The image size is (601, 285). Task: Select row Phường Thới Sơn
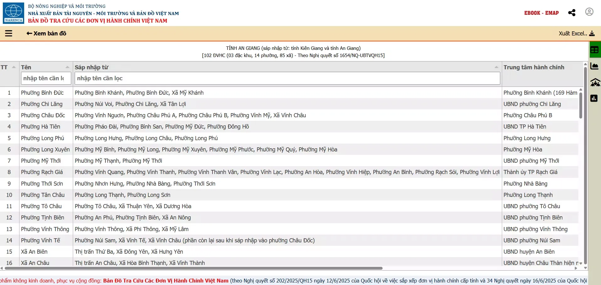289,184
